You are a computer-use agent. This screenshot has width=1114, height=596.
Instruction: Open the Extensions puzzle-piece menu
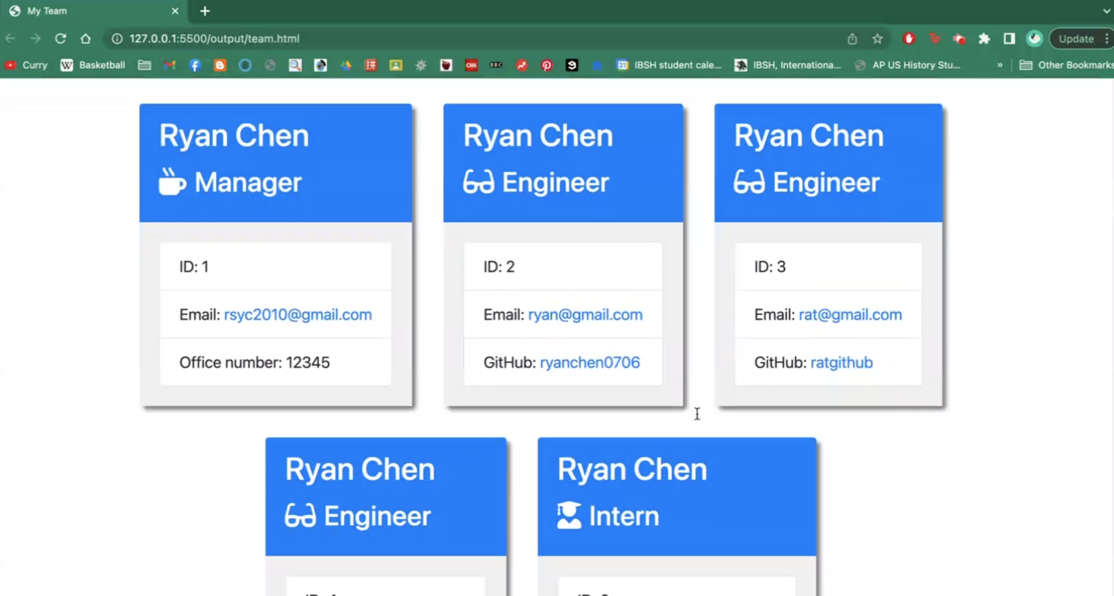[984, 39]
